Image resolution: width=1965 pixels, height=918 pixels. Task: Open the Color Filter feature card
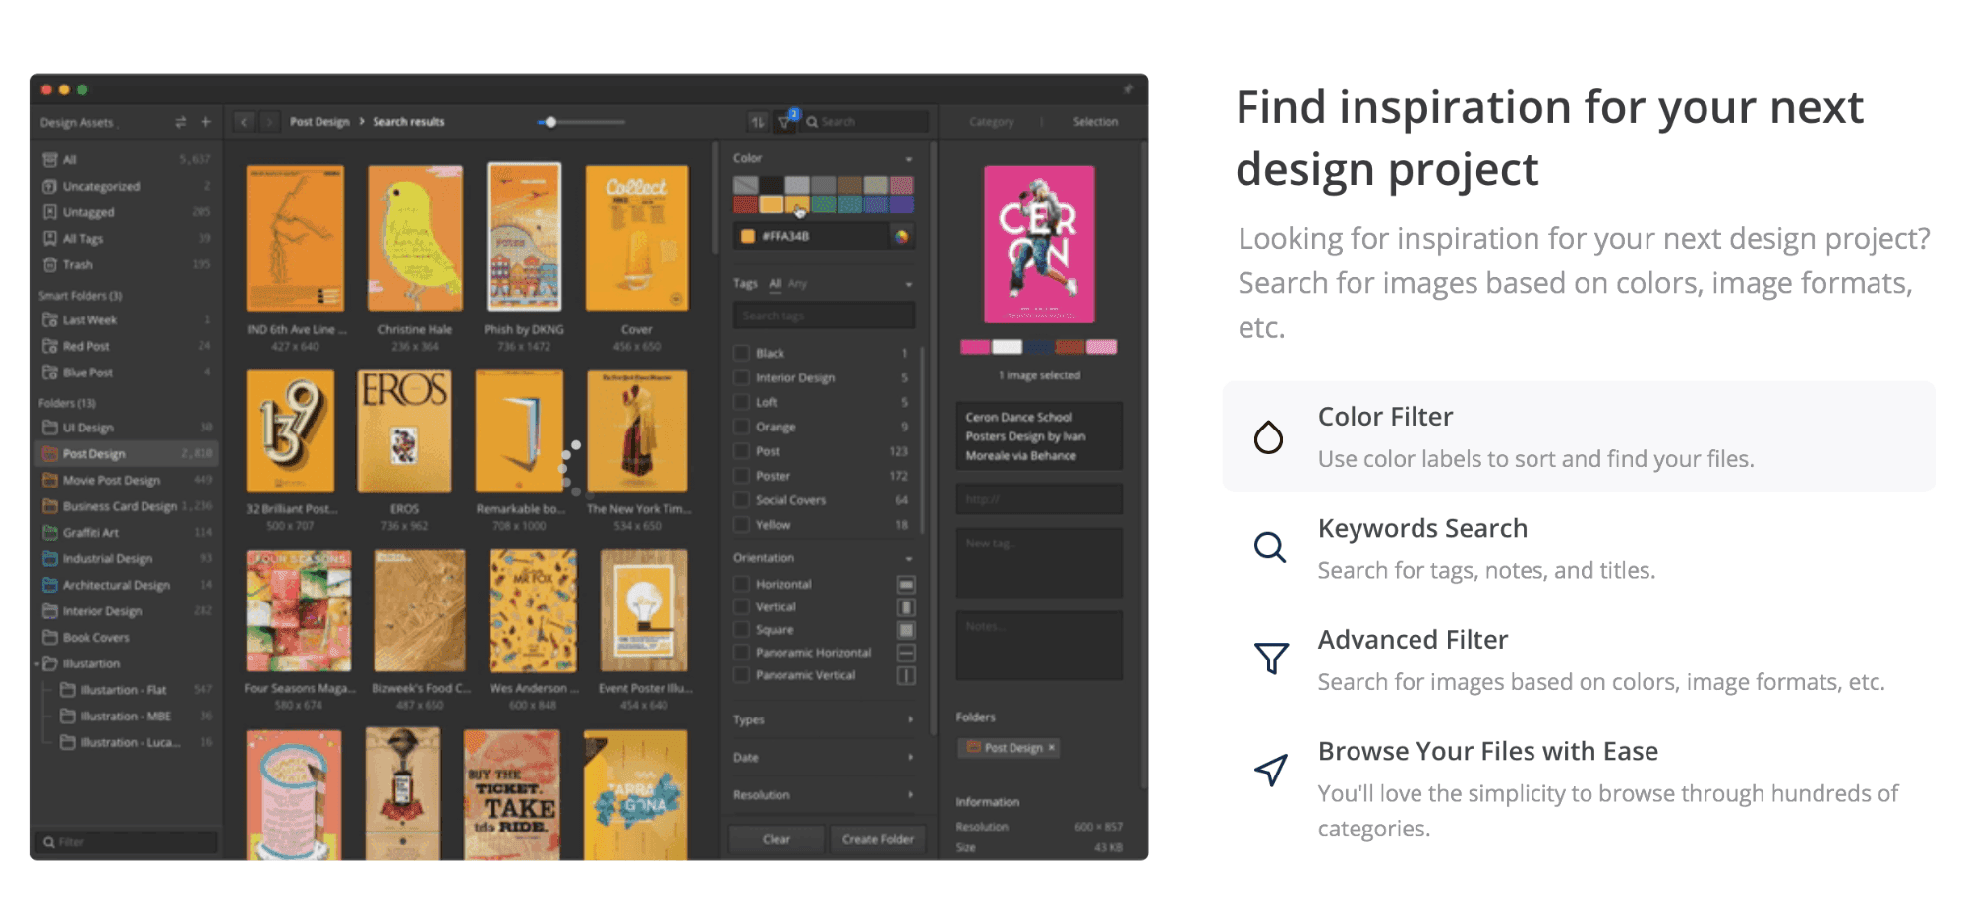click(1579, 436)
